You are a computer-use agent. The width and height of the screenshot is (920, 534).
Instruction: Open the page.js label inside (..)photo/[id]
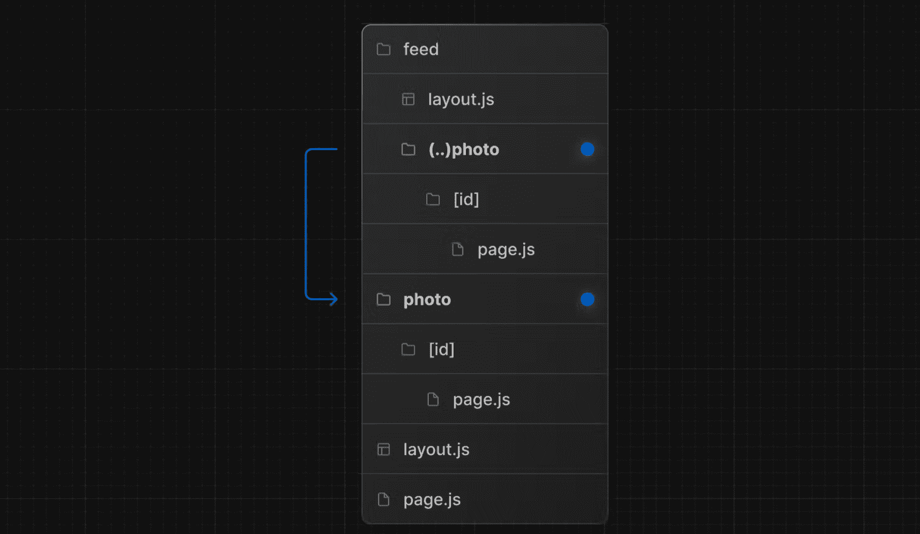pyautogui.click(x=506, y=250)
